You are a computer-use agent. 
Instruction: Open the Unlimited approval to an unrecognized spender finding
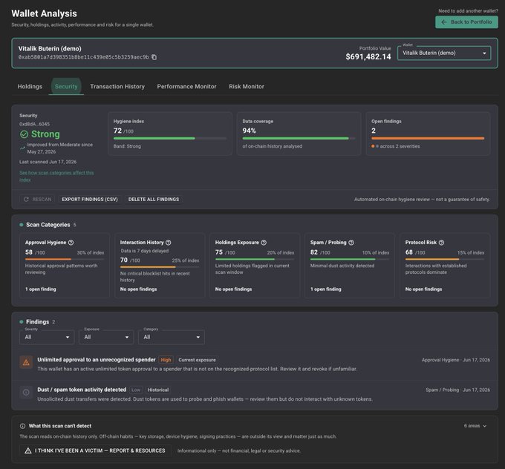coord(255,364)
